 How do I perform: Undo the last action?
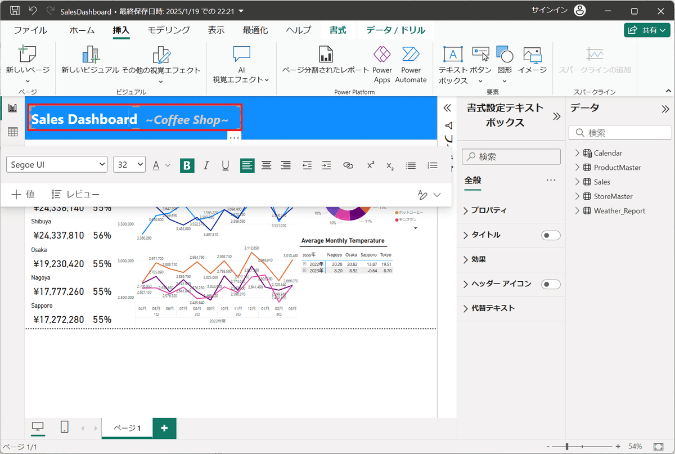coord(33,11)
